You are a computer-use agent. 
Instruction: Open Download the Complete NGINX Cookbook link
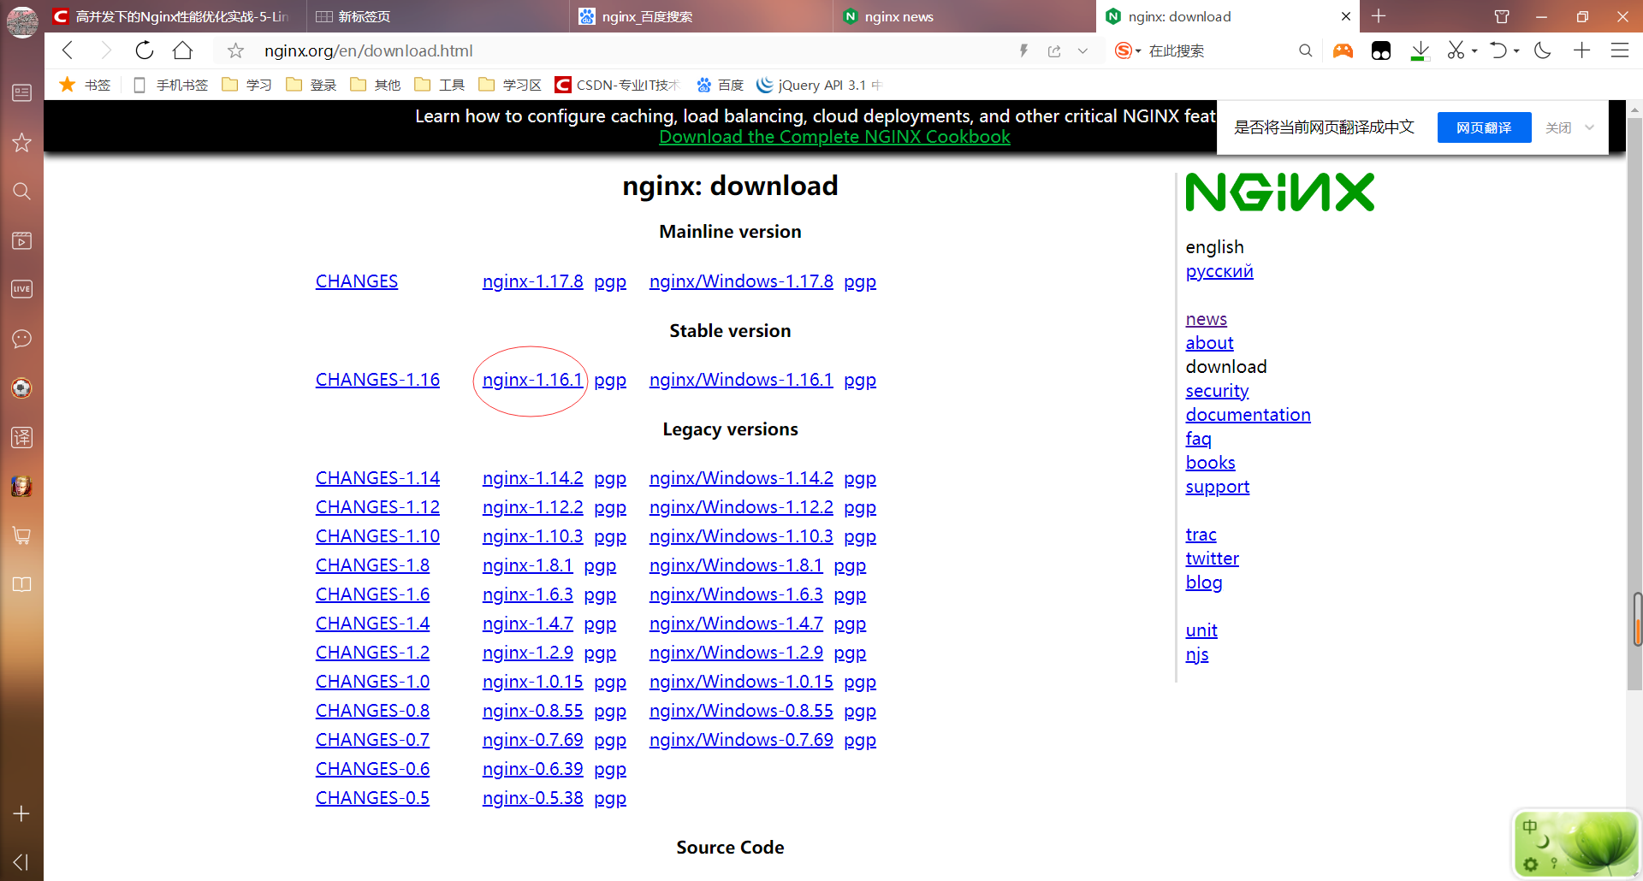click(x=834, y=137)
